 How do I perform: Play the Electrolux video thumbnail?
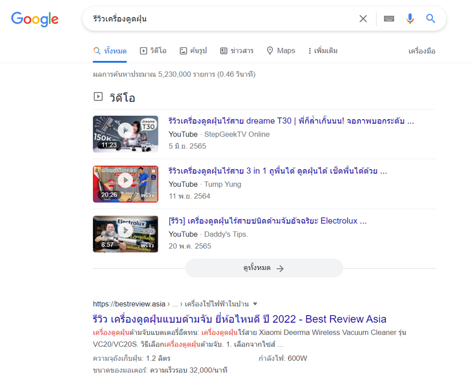click(126, 234)
